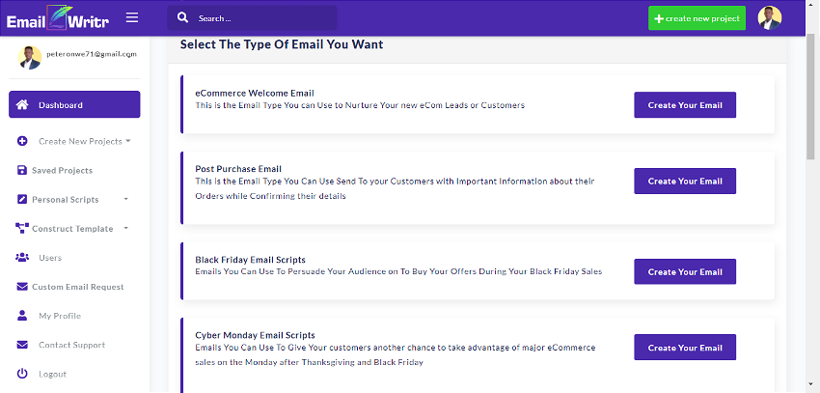Screen dimensions: 820x393
Task: Expand the Construct Template submenu arrow
Action: coord(126,228)
